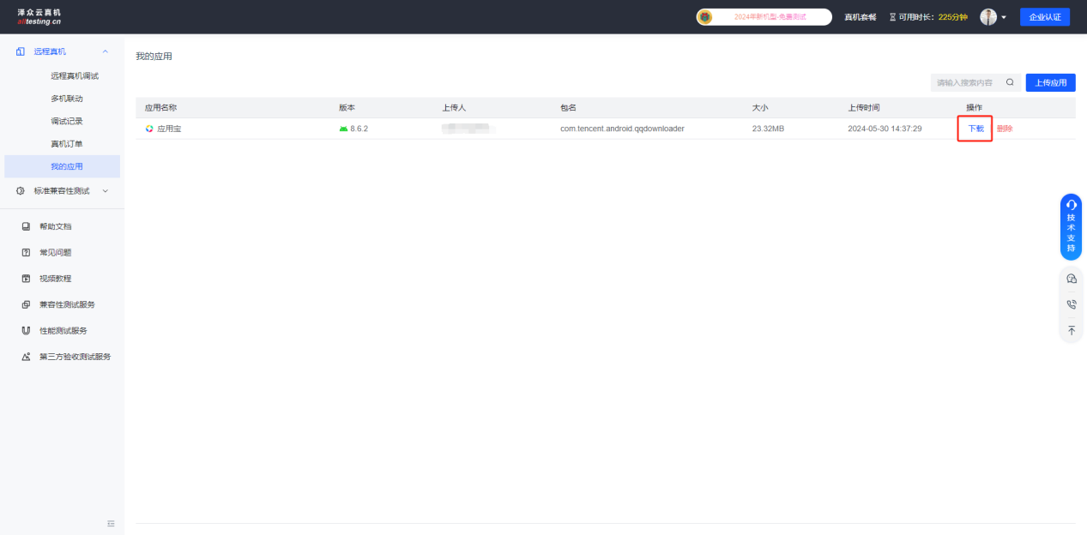The height and width of the screenshot is (535, 1087).
Task: Click the 上传应用 button
Action: click(1050, 83)
